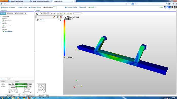Jump to last animation frame

click(71, 14)
